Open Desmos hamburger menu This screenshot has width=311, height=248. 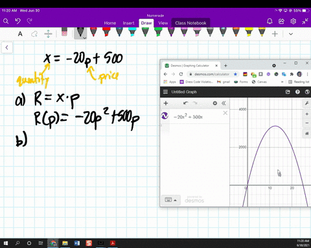[165, 92]
